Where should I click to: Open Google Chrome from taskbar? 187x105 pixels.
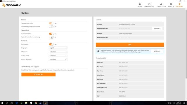(x=36, y=103)
